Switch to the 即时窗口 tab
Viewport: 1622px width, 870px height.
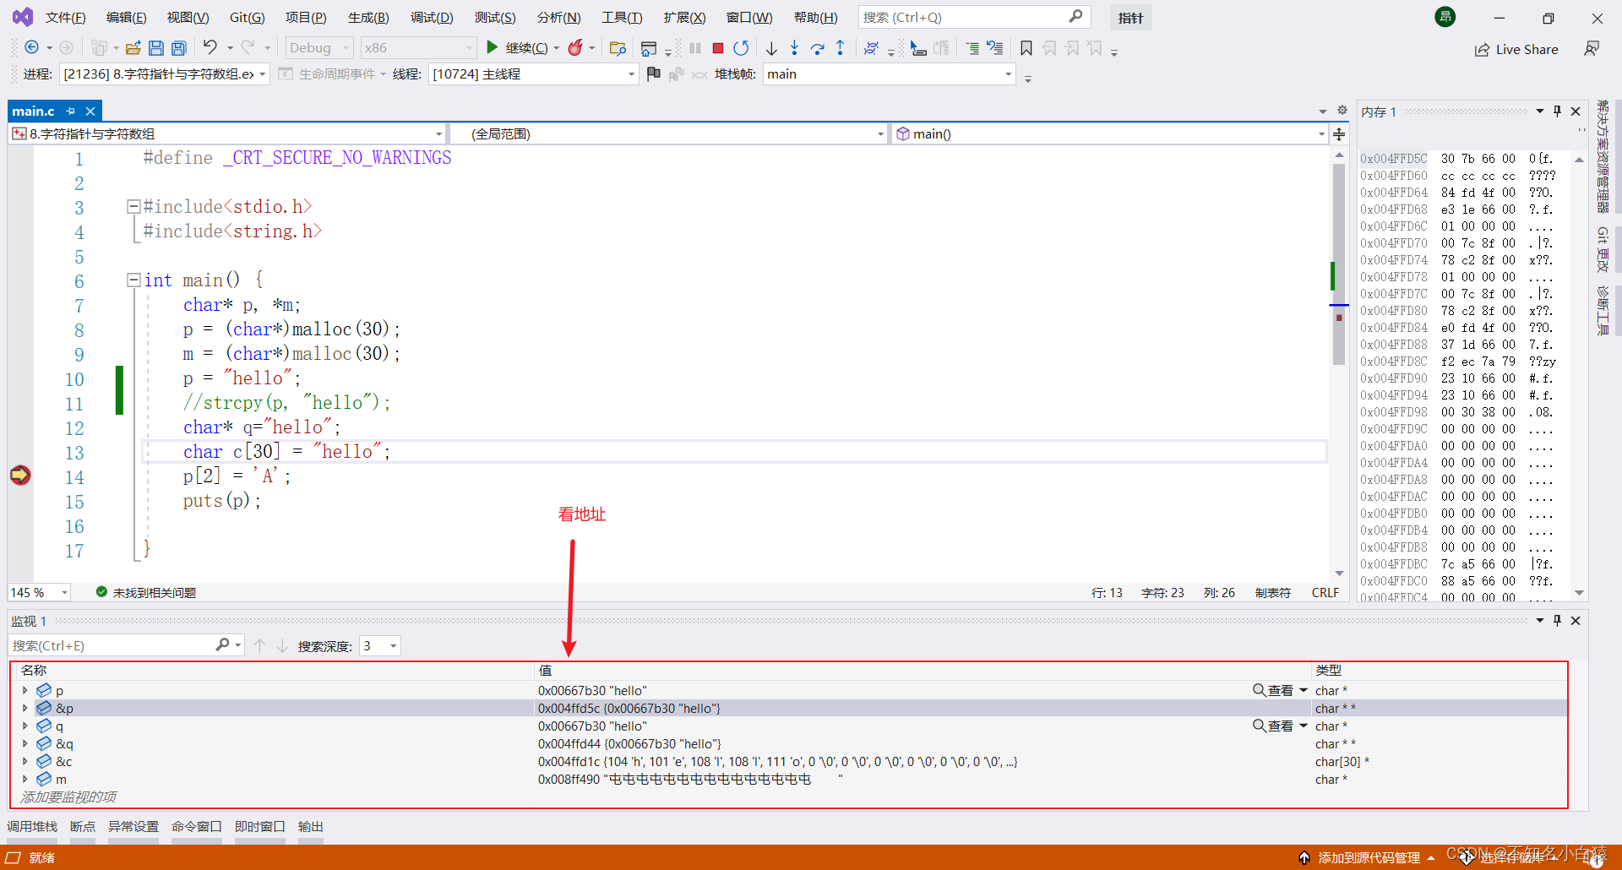[x=259, y=826]
